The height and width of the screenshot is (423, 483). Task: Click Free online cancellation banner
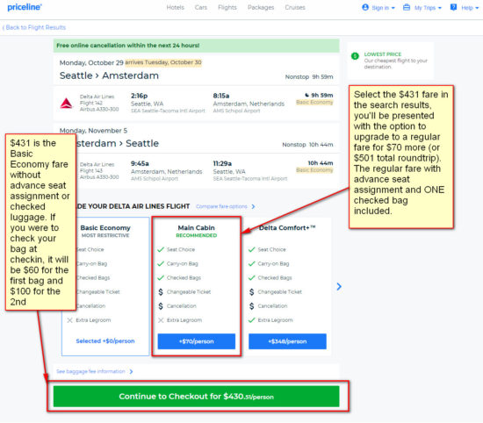click(197, 46)
